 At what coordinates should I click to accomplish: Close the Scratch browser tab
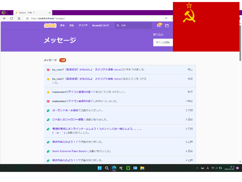49,13
